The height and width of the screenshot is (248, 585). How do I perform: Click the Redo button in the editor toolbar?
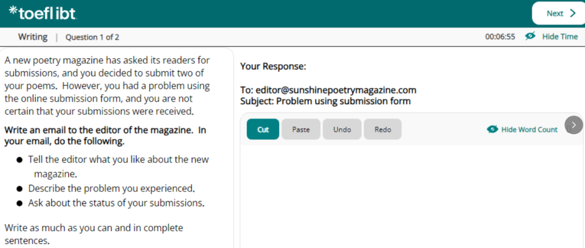click(x=382, y=129)
